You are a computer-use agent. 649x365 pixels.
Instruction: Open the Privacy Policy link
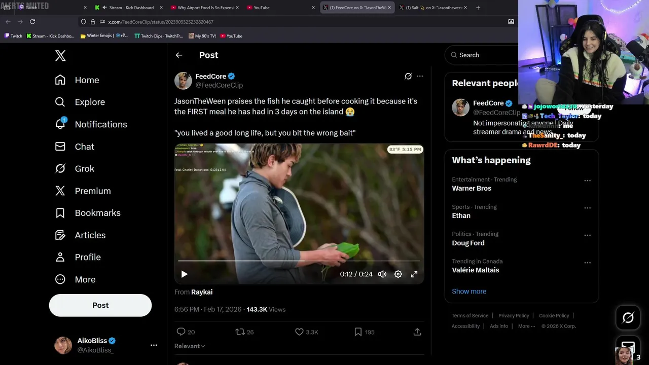click(514, 316)
